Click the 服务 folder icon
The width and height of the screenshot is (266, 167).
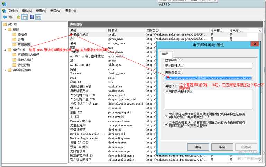10,29
